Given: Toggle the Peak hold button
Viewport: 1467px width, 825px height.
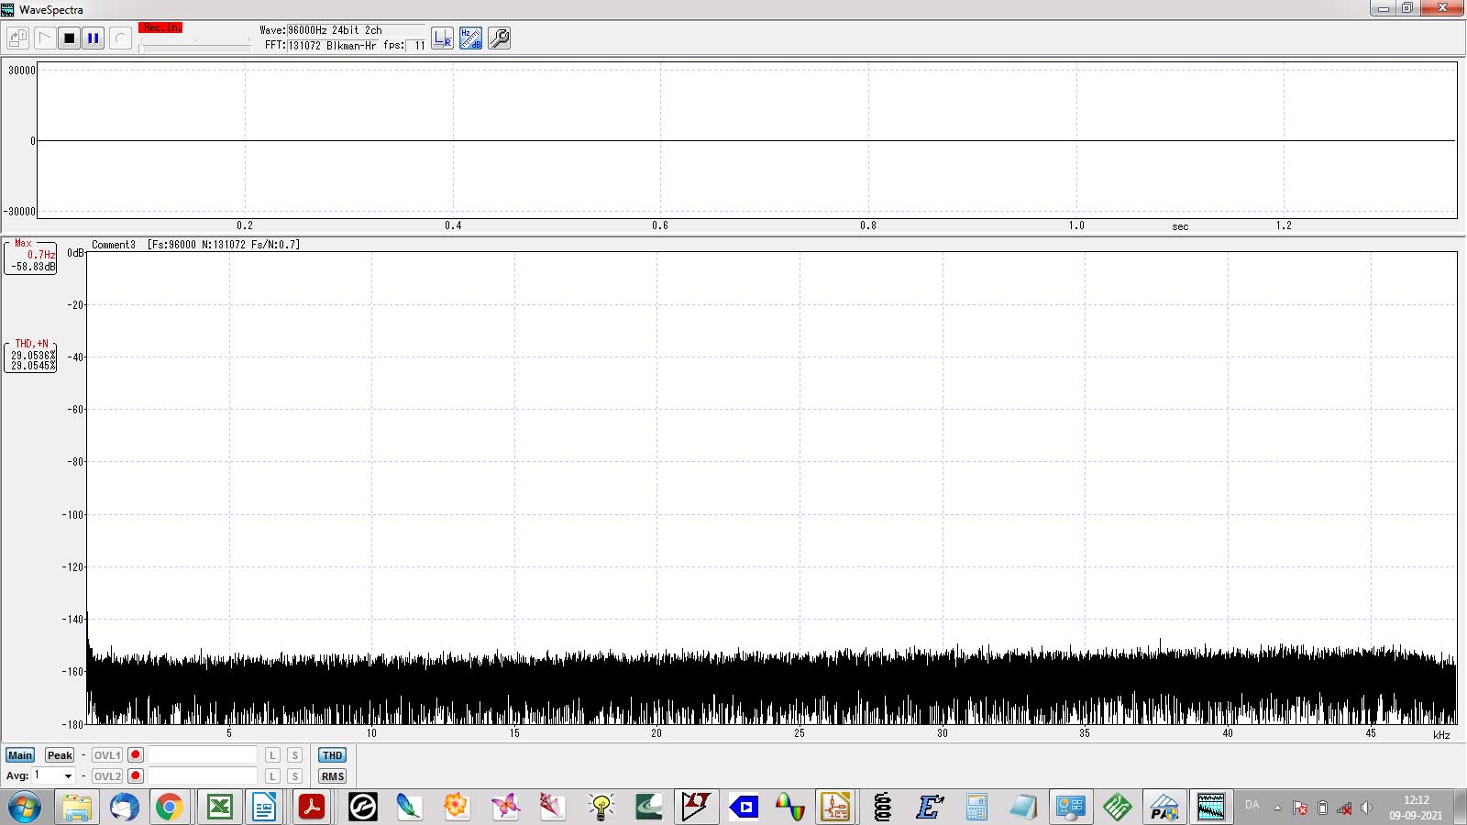Looking at the screenshot, I should point(60,755).
